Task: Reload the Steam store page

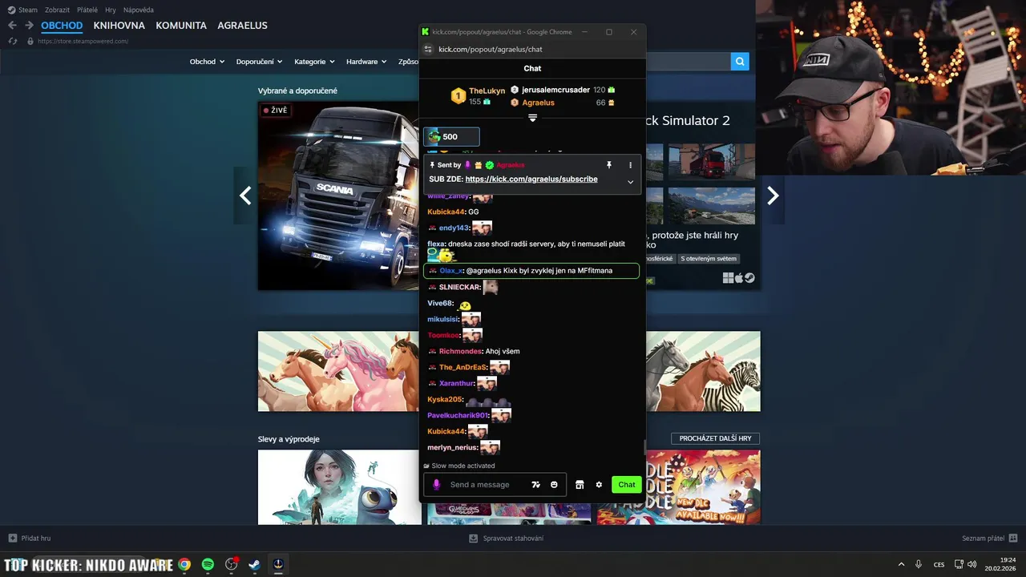Action: pos(13,41)
